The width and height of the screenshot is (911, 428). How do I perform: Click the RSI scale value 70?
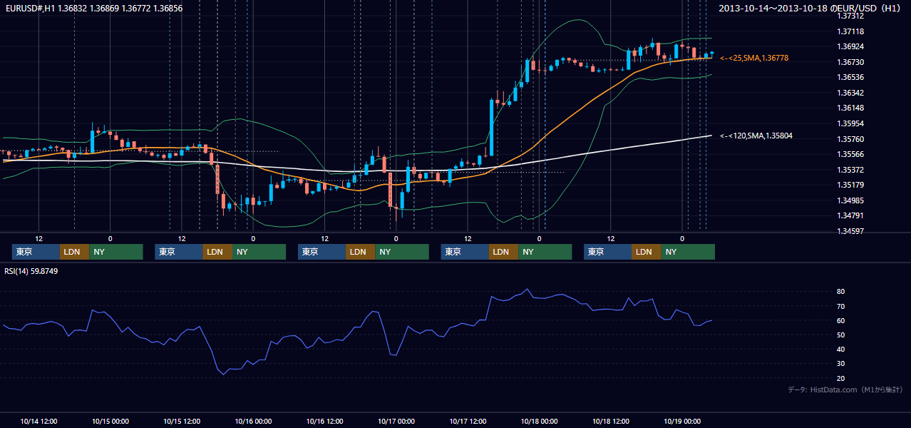click(841, 306)
